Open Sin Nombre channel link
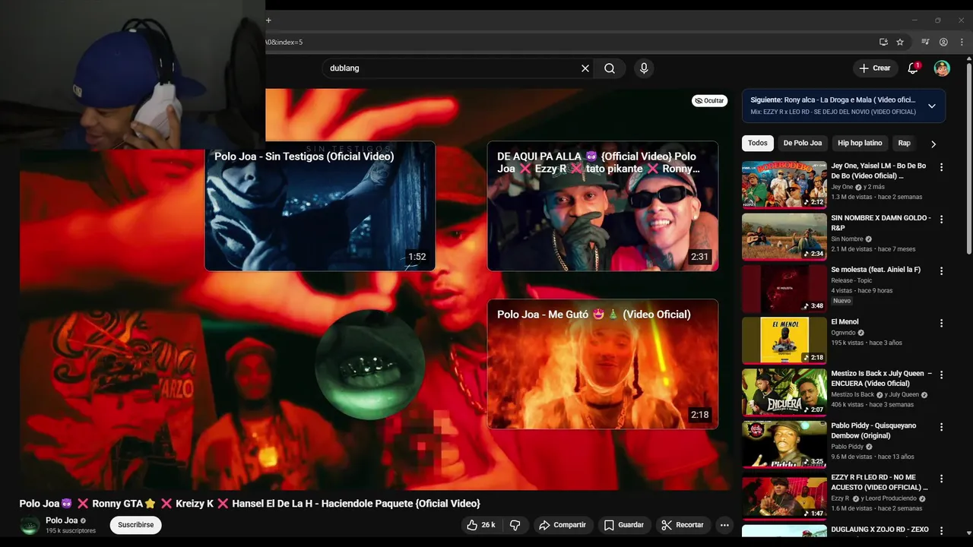This screenshot has width=973, height=547. (847, 239)
